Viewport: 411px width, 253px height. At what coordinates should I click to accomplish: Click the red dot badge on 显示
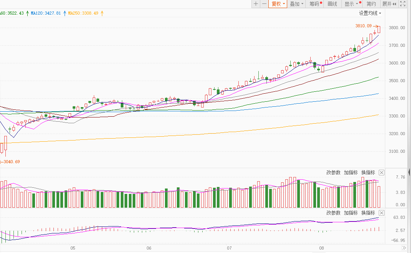360,3
